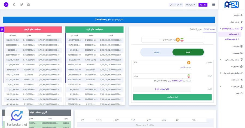Click last price 3,781,937,265 link
The image size is (245, 128).
177,81
